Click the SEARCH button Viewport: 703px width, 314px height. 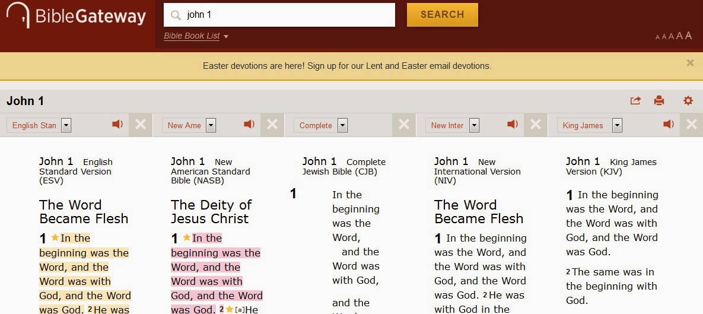coord(442,15)
